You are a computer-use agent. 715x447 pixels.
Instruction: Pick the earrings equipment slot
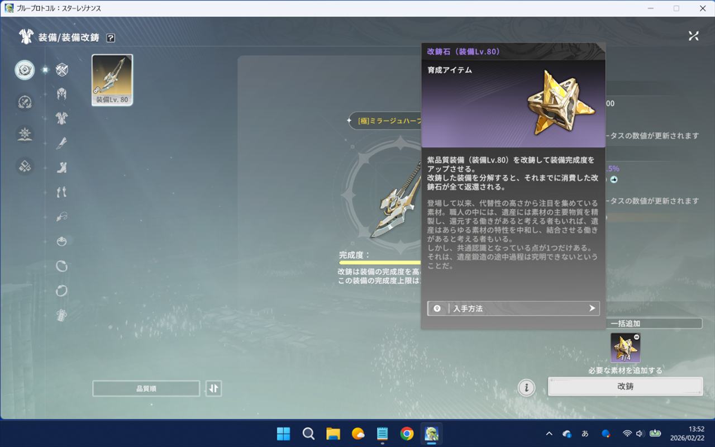(61, 192)
